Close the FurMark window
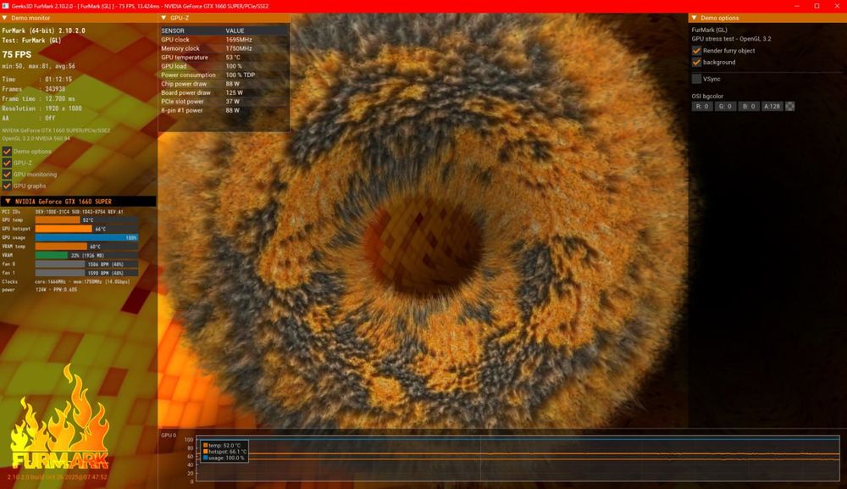Screen dimensions: 847x489 click(x=837, y=6)
